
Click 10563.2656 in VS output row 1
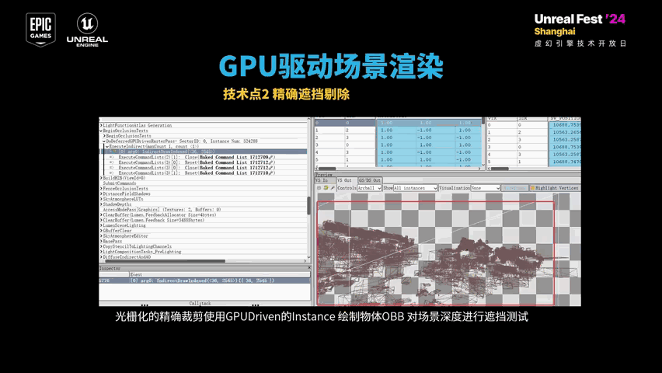(x=566, y=132)
